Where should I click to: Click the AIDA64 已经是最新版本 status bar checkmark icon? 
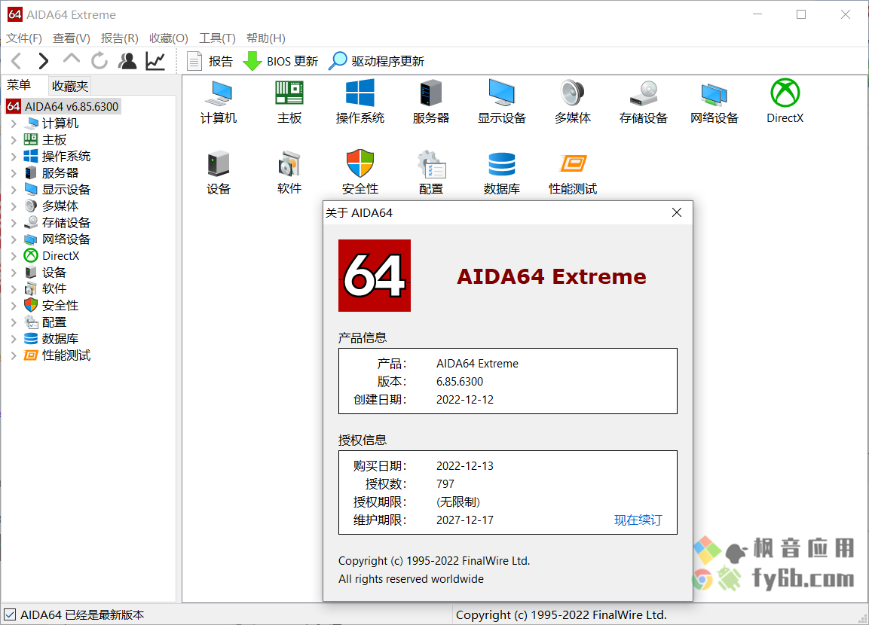pos(10,614)
